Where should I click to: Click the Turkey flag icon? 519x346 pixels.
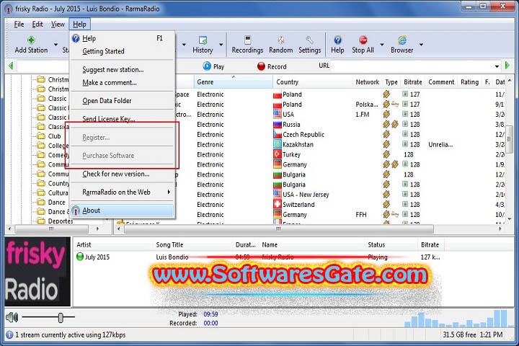(278, 154)
